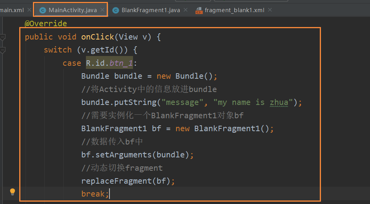Screen dimensions: 370x204
Task: Click the comment about 将Activity中的信息放进bundle
Action: [149, 89]
